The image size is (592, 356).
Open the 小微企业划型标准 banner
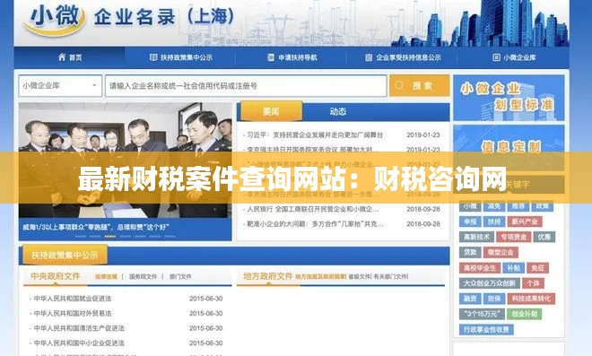(x=509, y=98)
